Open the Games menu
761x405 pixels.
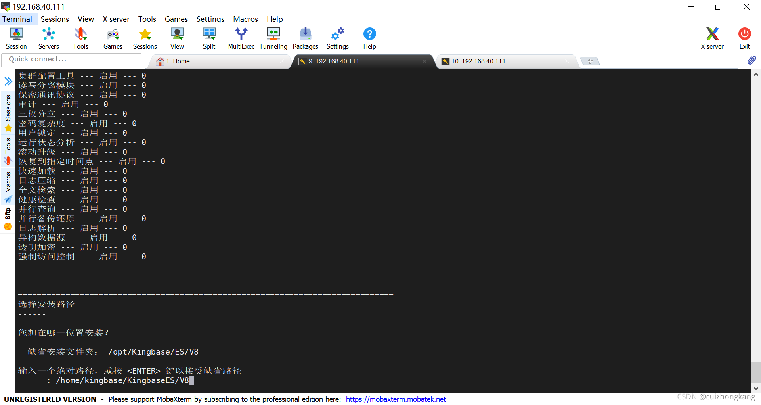click(x=176, y=19)
